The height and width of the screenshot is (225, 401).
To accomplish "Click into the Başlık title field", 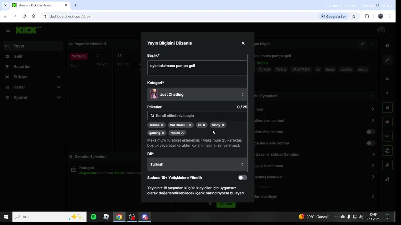I will click(x=197, y=68).
